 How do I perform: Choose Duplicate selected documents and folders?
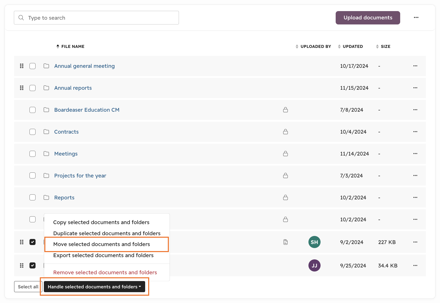[x=107, y=233]
